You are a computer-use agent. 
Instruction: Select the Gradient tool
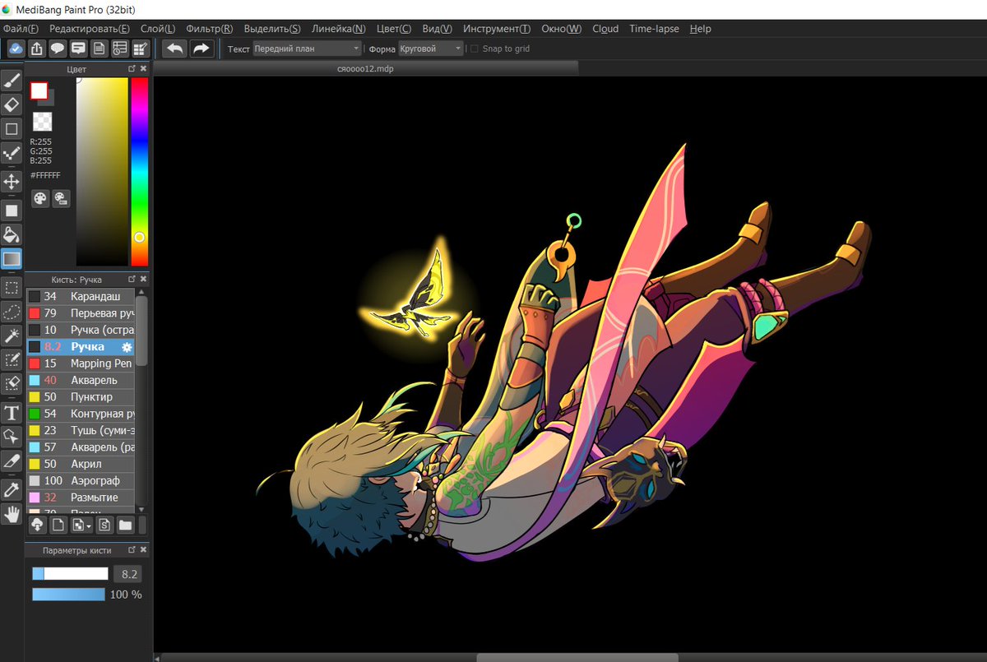tap(12, 259)
